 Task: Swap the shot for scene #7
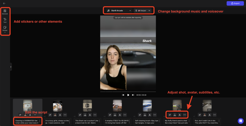[200, 115]
